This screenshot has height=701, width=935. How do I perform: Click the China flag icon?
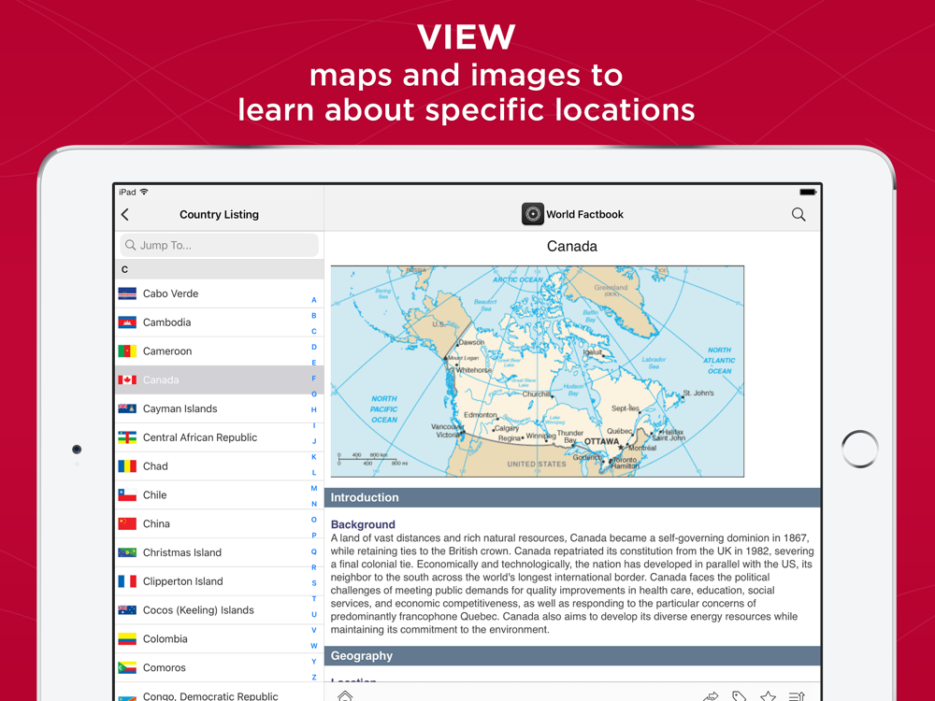click(127, 524)
